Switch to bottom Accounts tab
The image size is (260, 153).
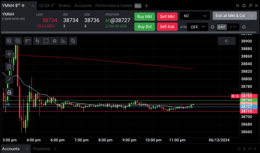coord(11,149)
